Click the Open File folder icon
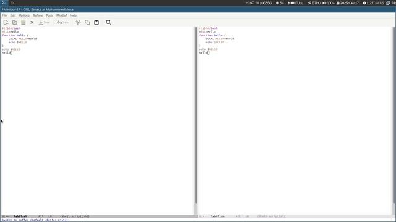This screenshot has height=222, width=396. (15, 22)
